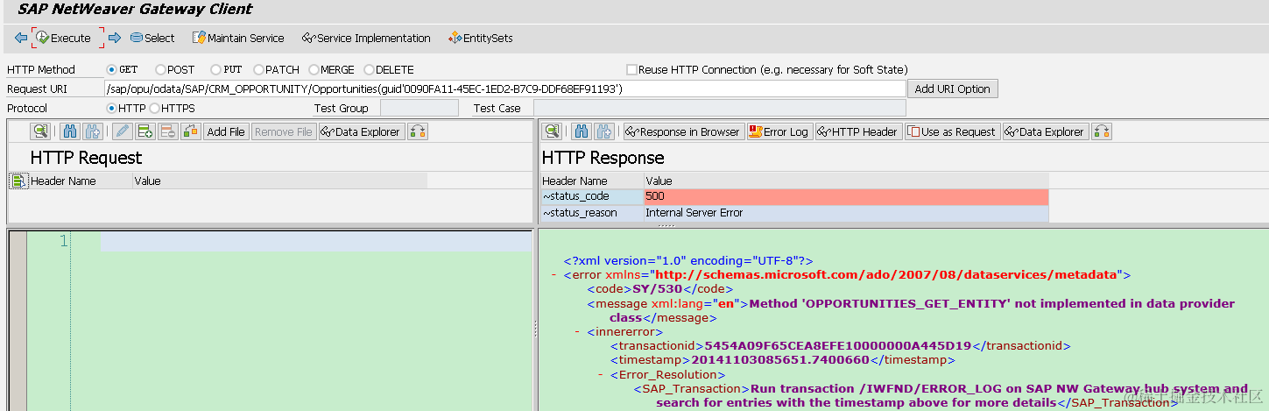The image size is (1269, 411).
Task: Click Header Name column in request table
Action: click(x=80, y=181)
